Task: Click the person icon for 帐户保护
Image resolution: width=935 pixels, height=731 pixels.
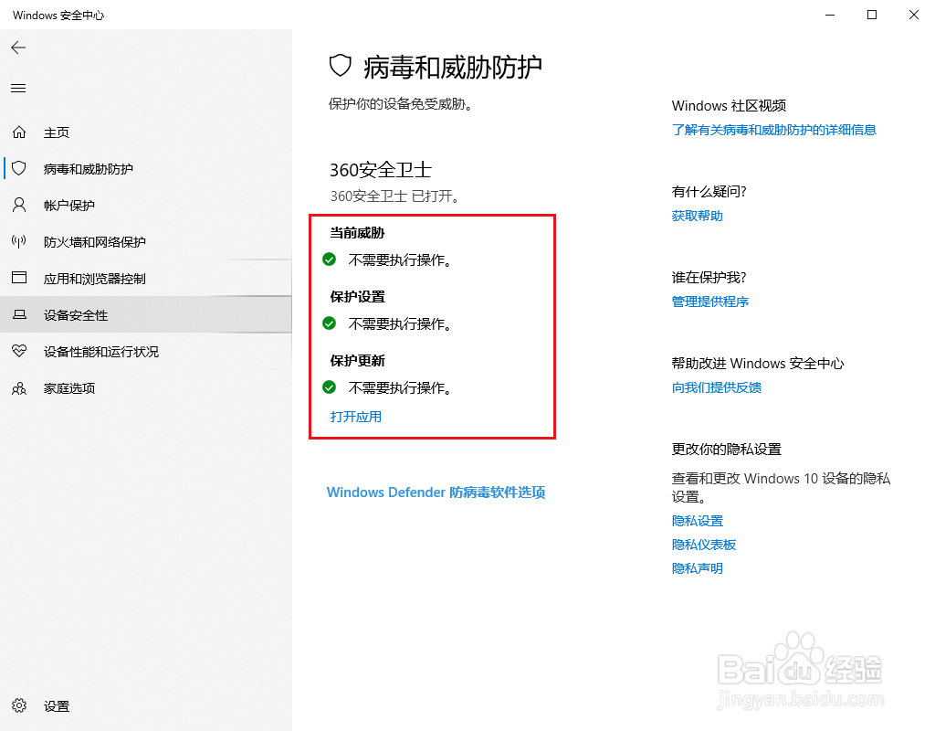Action: coord(19,206)
